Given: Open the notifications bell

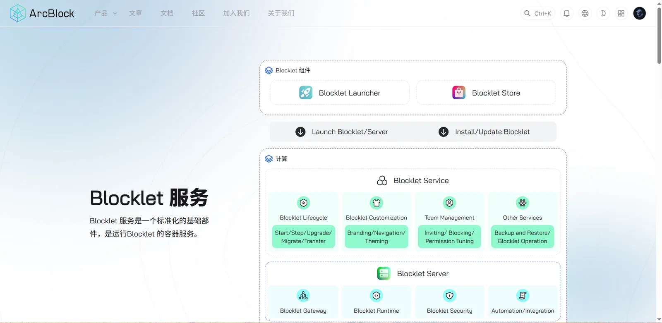Looking at the screenshot, I should pyautogui.click(x=567, y=13).
